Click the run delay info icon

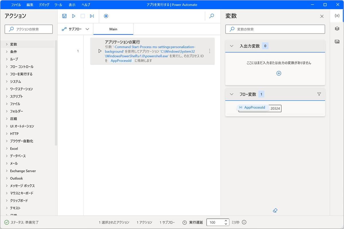[x=244, y=222]
